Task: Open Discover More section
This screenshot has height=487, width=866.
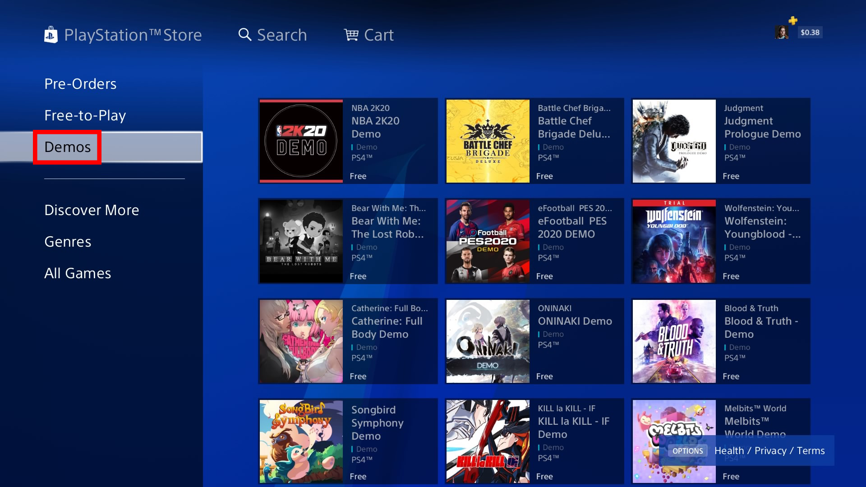Action: point(92,209)
